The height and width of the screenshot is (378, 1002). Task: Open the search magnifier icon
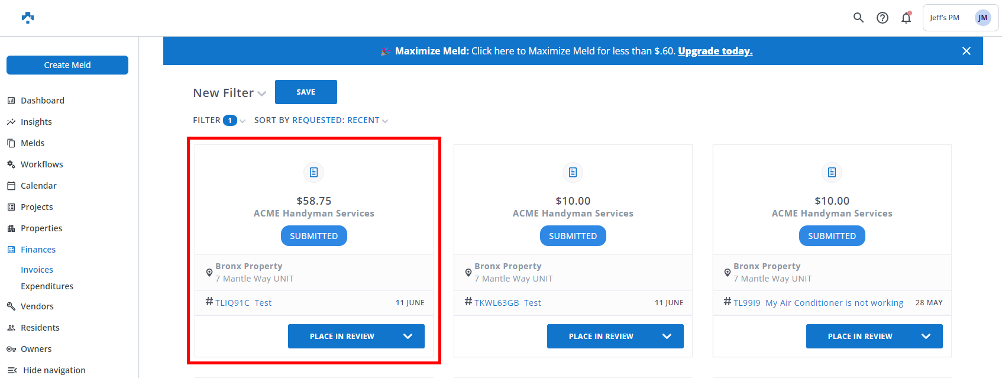(858, 18)
